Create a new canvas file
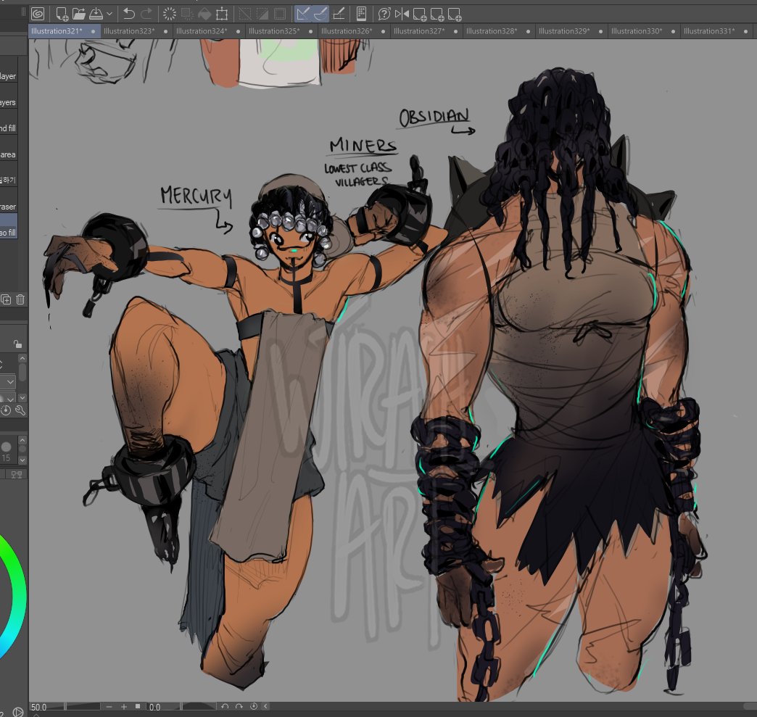Viewport: 757px width, 717px height. (62, 14)
